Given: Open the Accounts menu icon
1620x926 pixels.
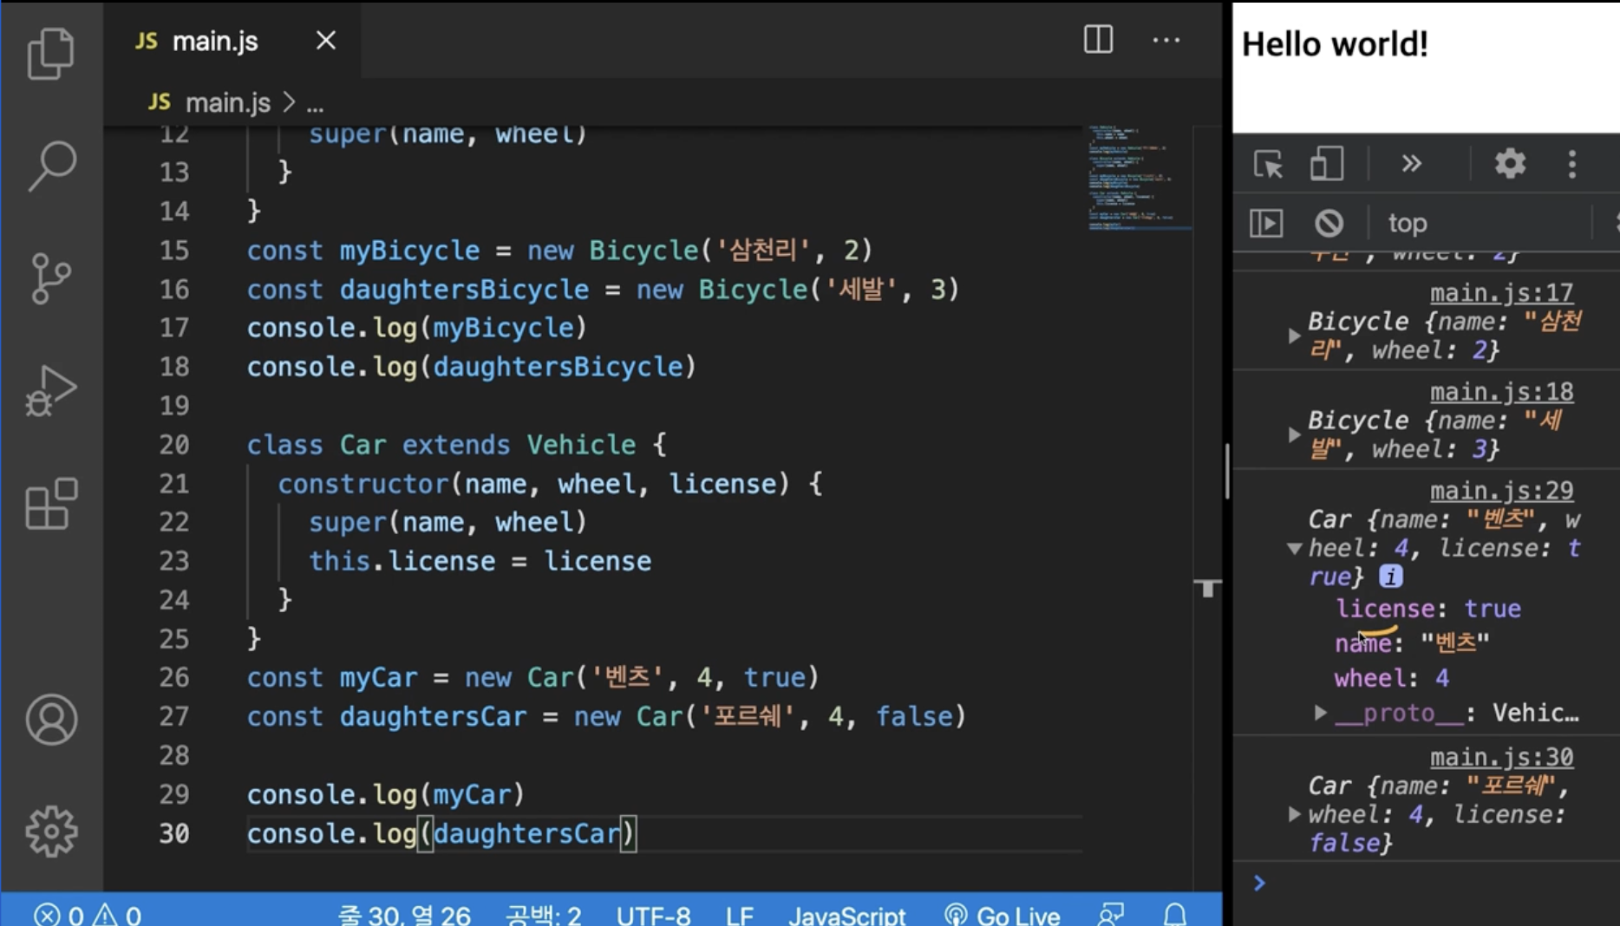Looking at the screenshot, I should pyautogui.click(x=51, y=720).
